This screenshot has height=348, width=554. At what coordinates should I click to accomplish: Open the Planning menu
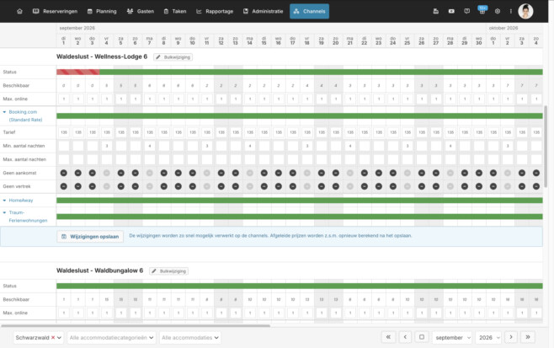coord(102,11)
